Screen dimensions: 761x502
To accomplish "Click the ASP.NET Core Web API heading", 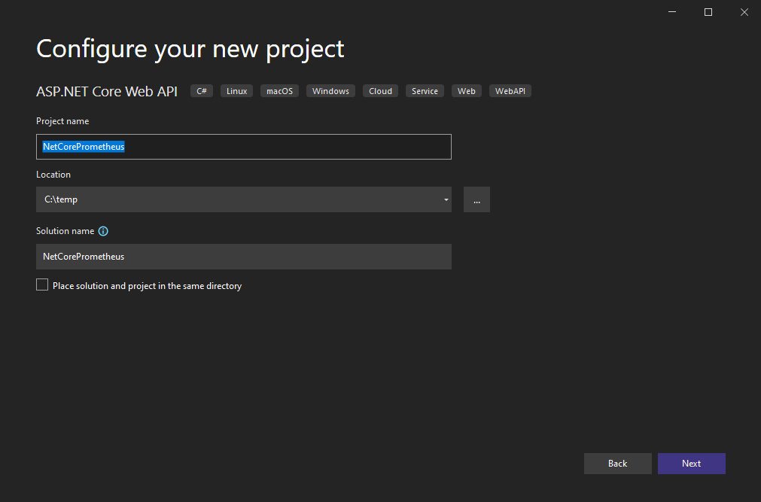I will (x=107, y=91).
